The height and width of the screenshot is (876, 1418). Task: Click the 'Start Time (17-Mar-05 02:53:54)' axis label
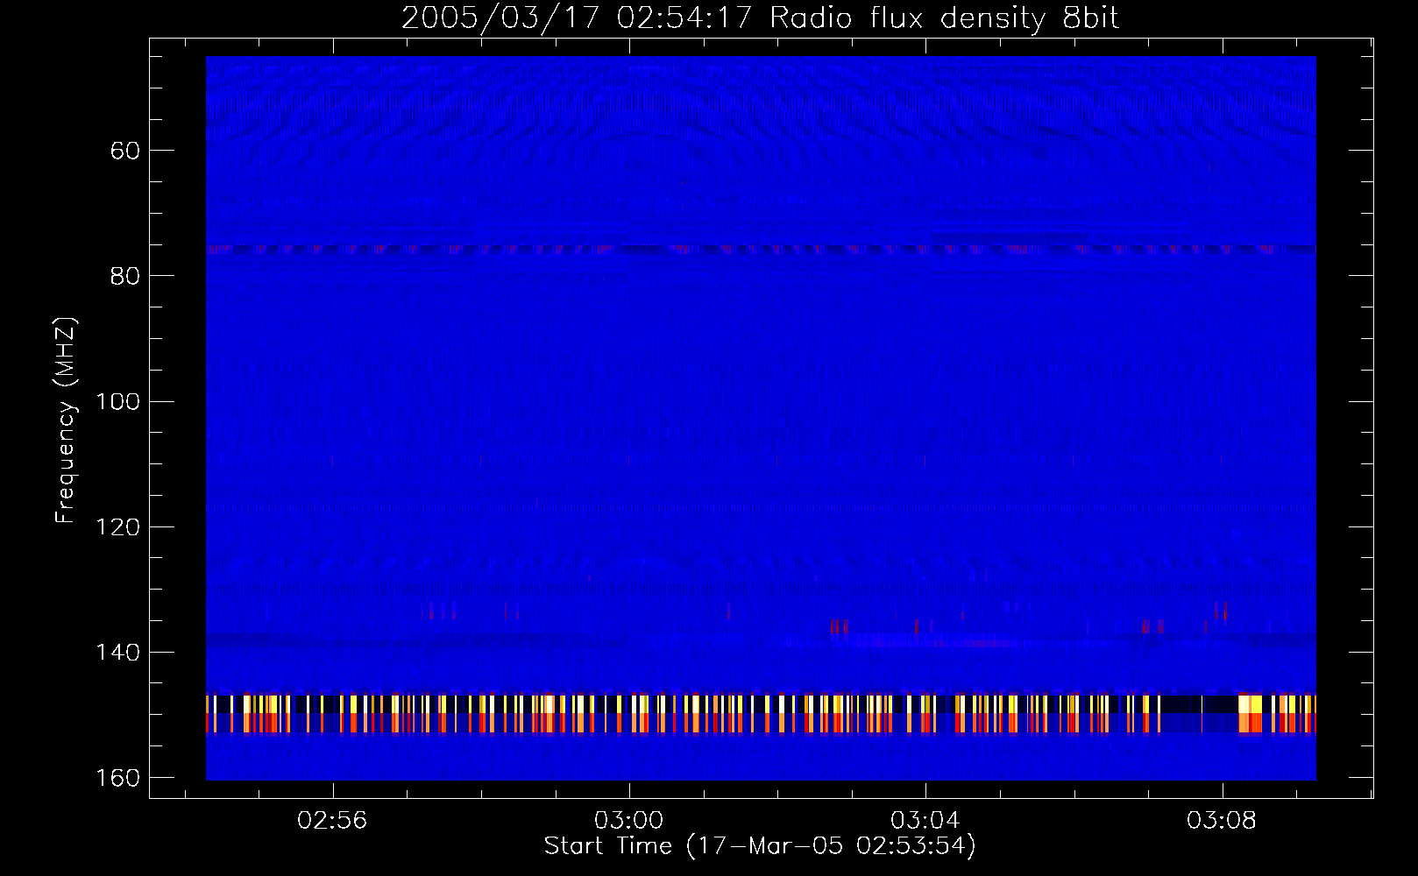760,846
